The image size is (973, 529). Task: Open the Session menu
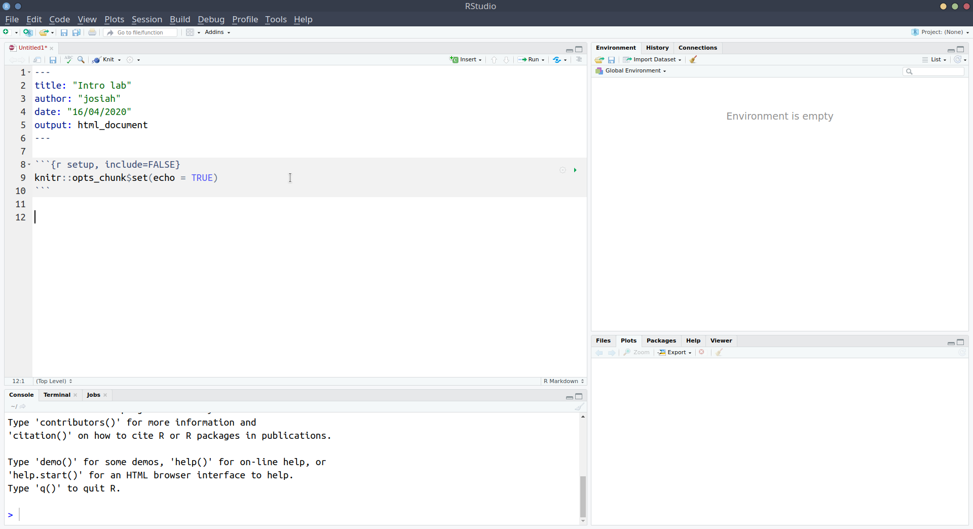(146, 19)
